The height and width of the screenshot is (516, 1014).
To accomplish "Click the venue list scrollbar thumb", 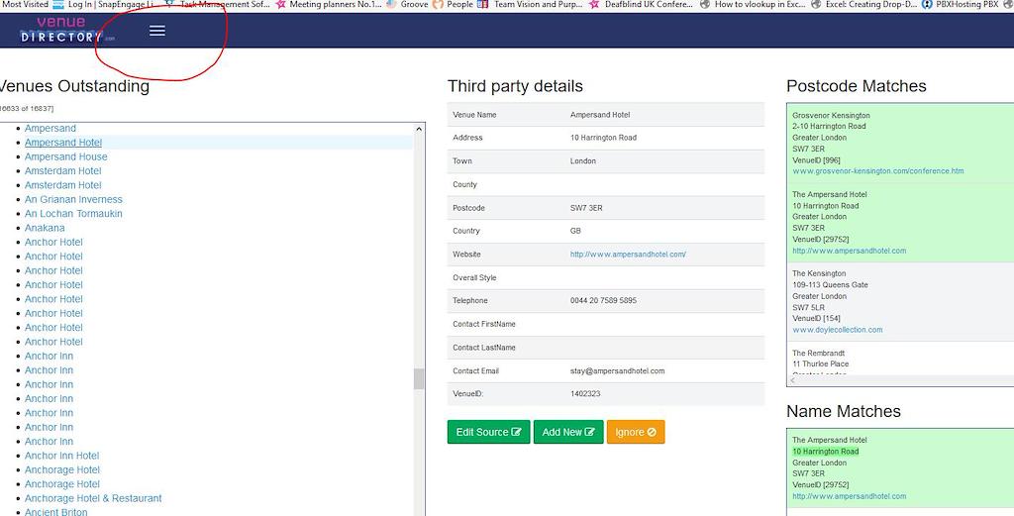I will 419,379.
